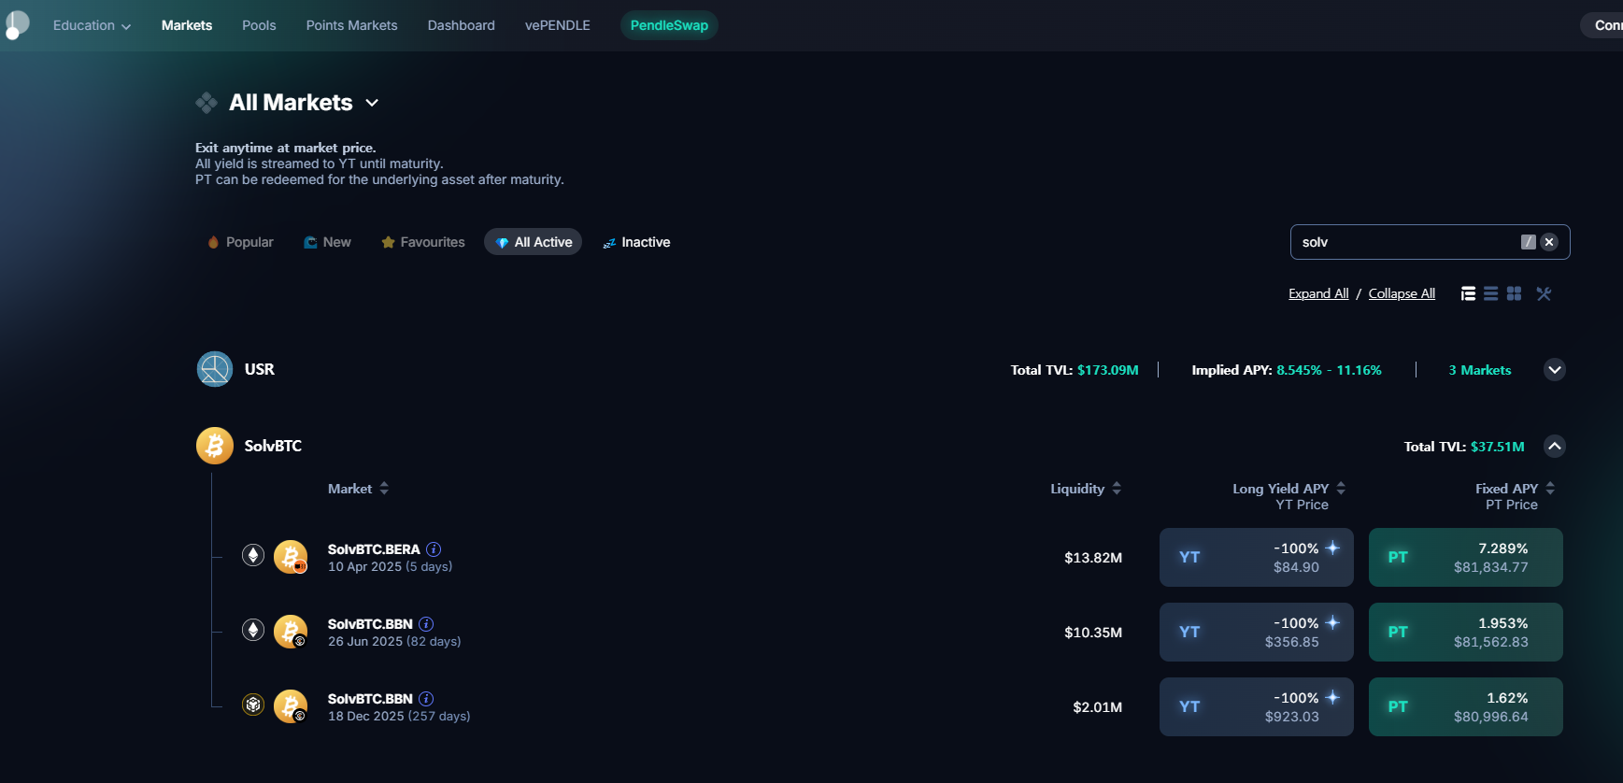Image resolution: width=1623 pixels, height=783 pixels.
Task: Click Collapse All link
Action: (1402, 293)
